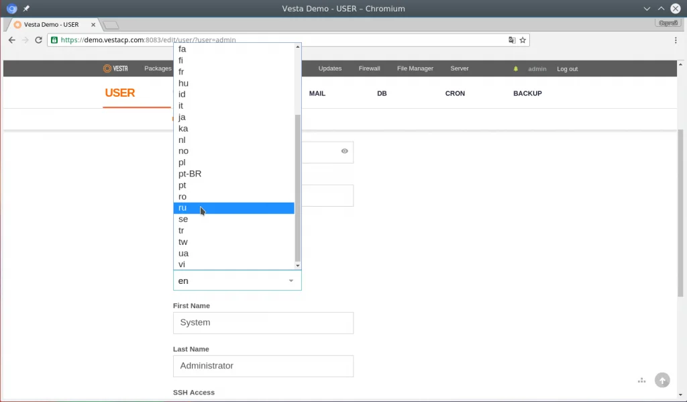This screenshot has width=687, height=402.
Task: Select language option tr
Action: [x=234, y=231]
